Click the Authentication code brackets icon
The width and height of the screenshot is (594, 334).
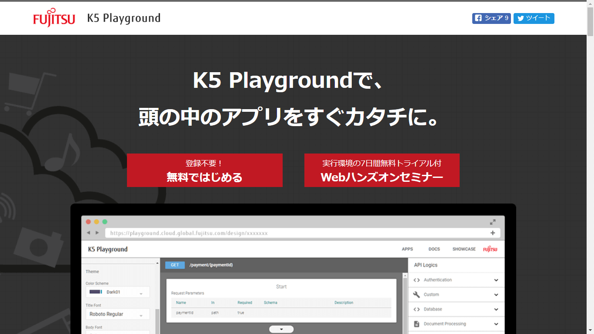[417, 280]
